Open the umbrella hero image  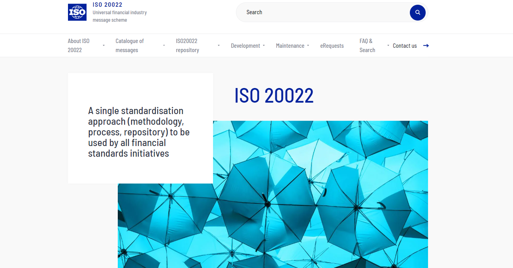pos(273,193)
